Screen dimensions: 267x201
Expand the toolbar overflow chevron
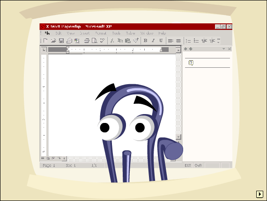(x=219, y=41)
